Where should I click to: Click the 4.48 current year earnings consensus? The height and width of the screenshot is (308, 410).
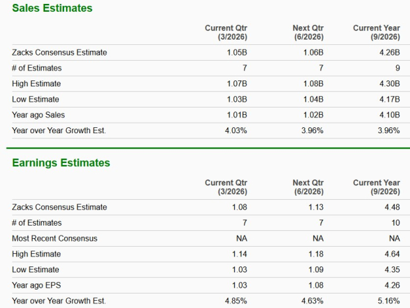coord(392,207)
